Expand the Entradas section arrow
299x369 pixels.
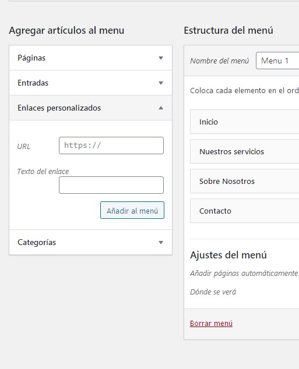click(x=161, y=83)
